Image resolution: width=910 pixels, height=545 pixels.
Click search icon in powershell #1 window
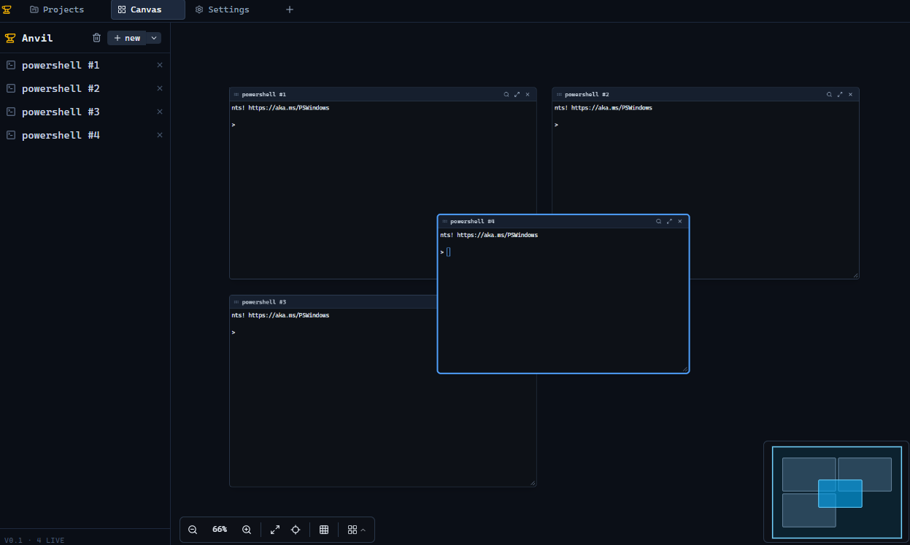coord(506,94)
